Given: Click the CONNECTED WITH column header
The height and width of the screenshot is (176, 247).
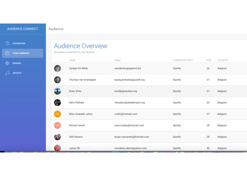Looking at the screenshot, I should tap(183, 60).
